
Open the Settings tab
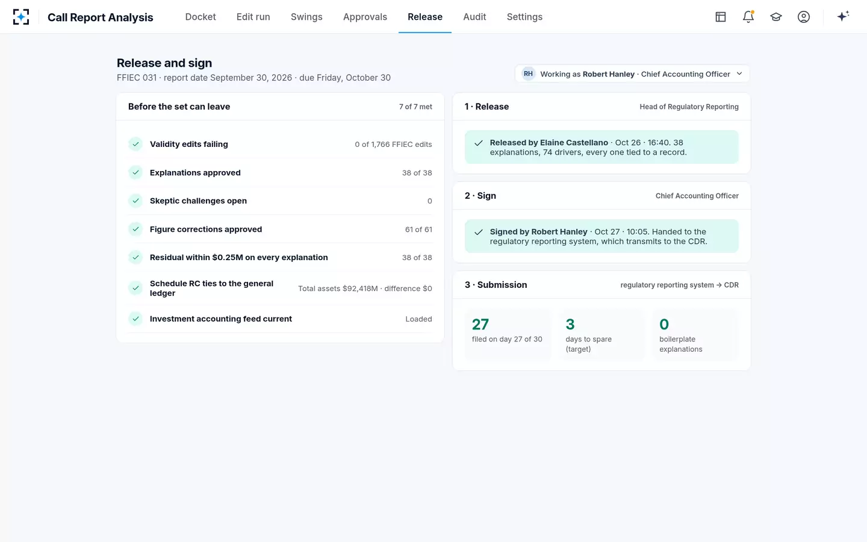coord(524,17)
